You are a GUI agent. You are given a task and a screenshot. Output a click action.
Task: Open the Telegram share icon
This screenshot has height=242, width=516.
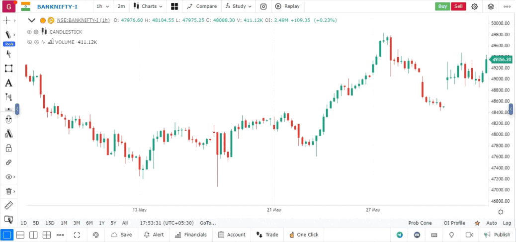[400, 235]
